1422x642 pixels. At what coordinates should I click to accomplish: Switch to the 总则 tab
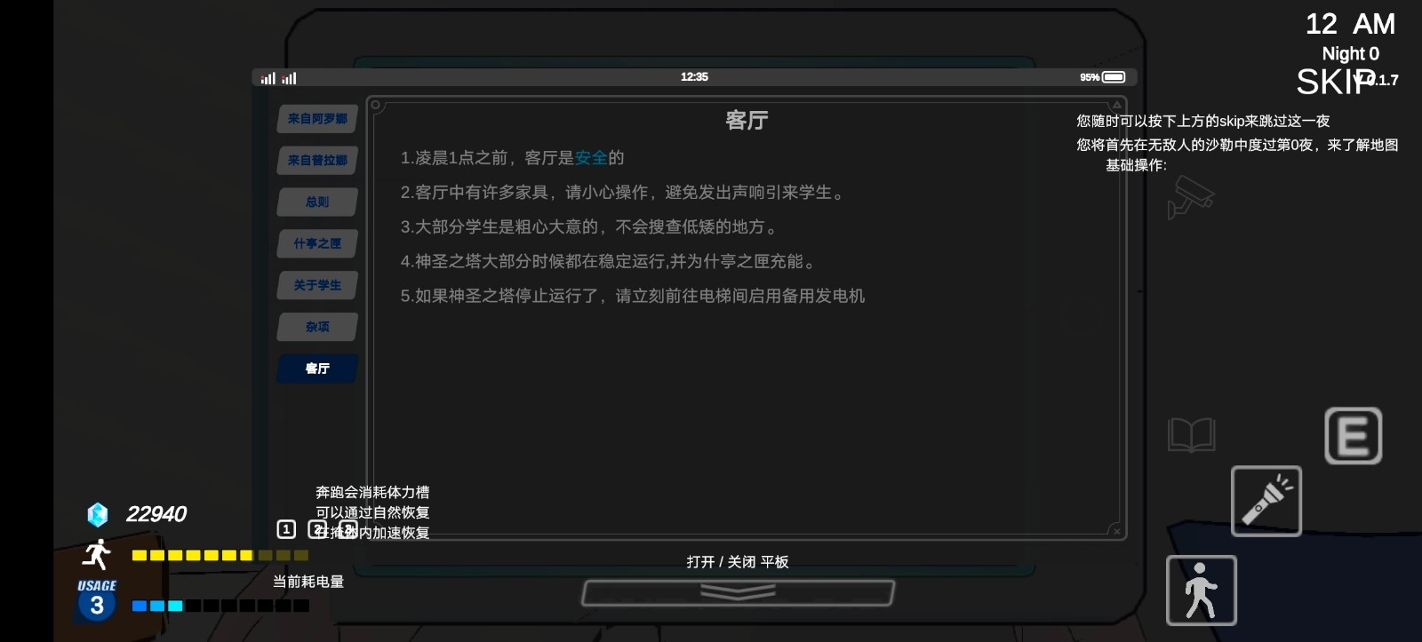[x=317, y=202]
